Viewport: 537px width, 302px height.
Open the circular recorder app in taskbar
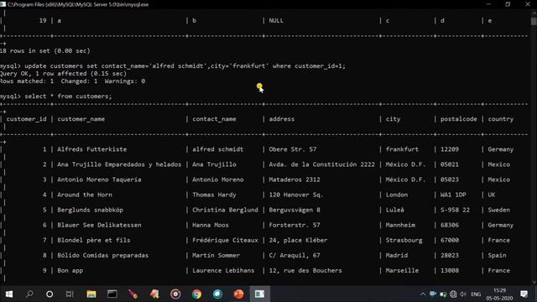click(175, 294)
